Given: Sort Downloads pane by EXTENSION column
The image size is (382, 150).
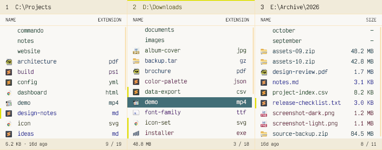Looking at the screenshot, I should 237,20.
